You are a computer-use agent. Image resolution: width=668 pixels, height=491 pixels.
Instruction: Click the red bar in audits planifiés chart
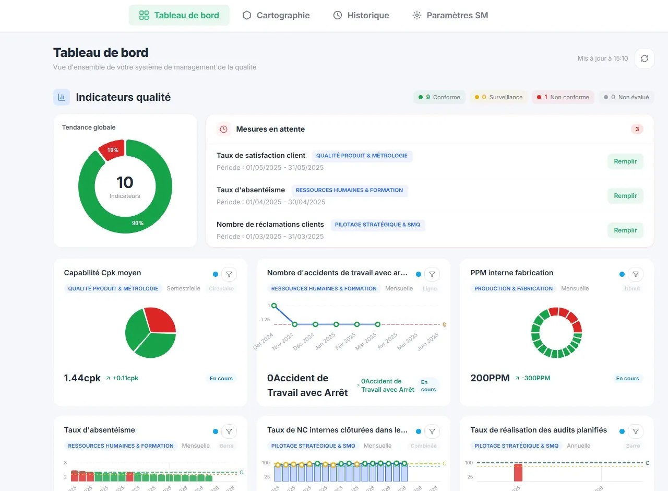click(518, 472)
